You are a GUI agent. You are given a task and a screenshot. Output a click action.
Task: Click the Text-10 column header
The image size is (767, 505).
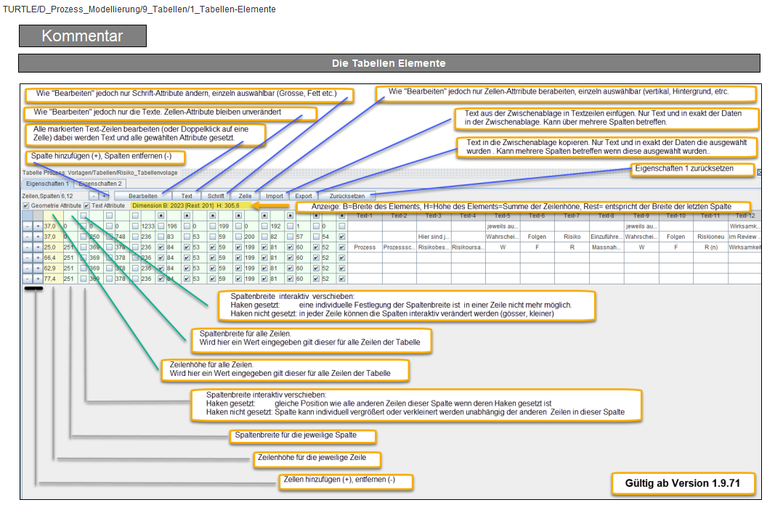675,215
